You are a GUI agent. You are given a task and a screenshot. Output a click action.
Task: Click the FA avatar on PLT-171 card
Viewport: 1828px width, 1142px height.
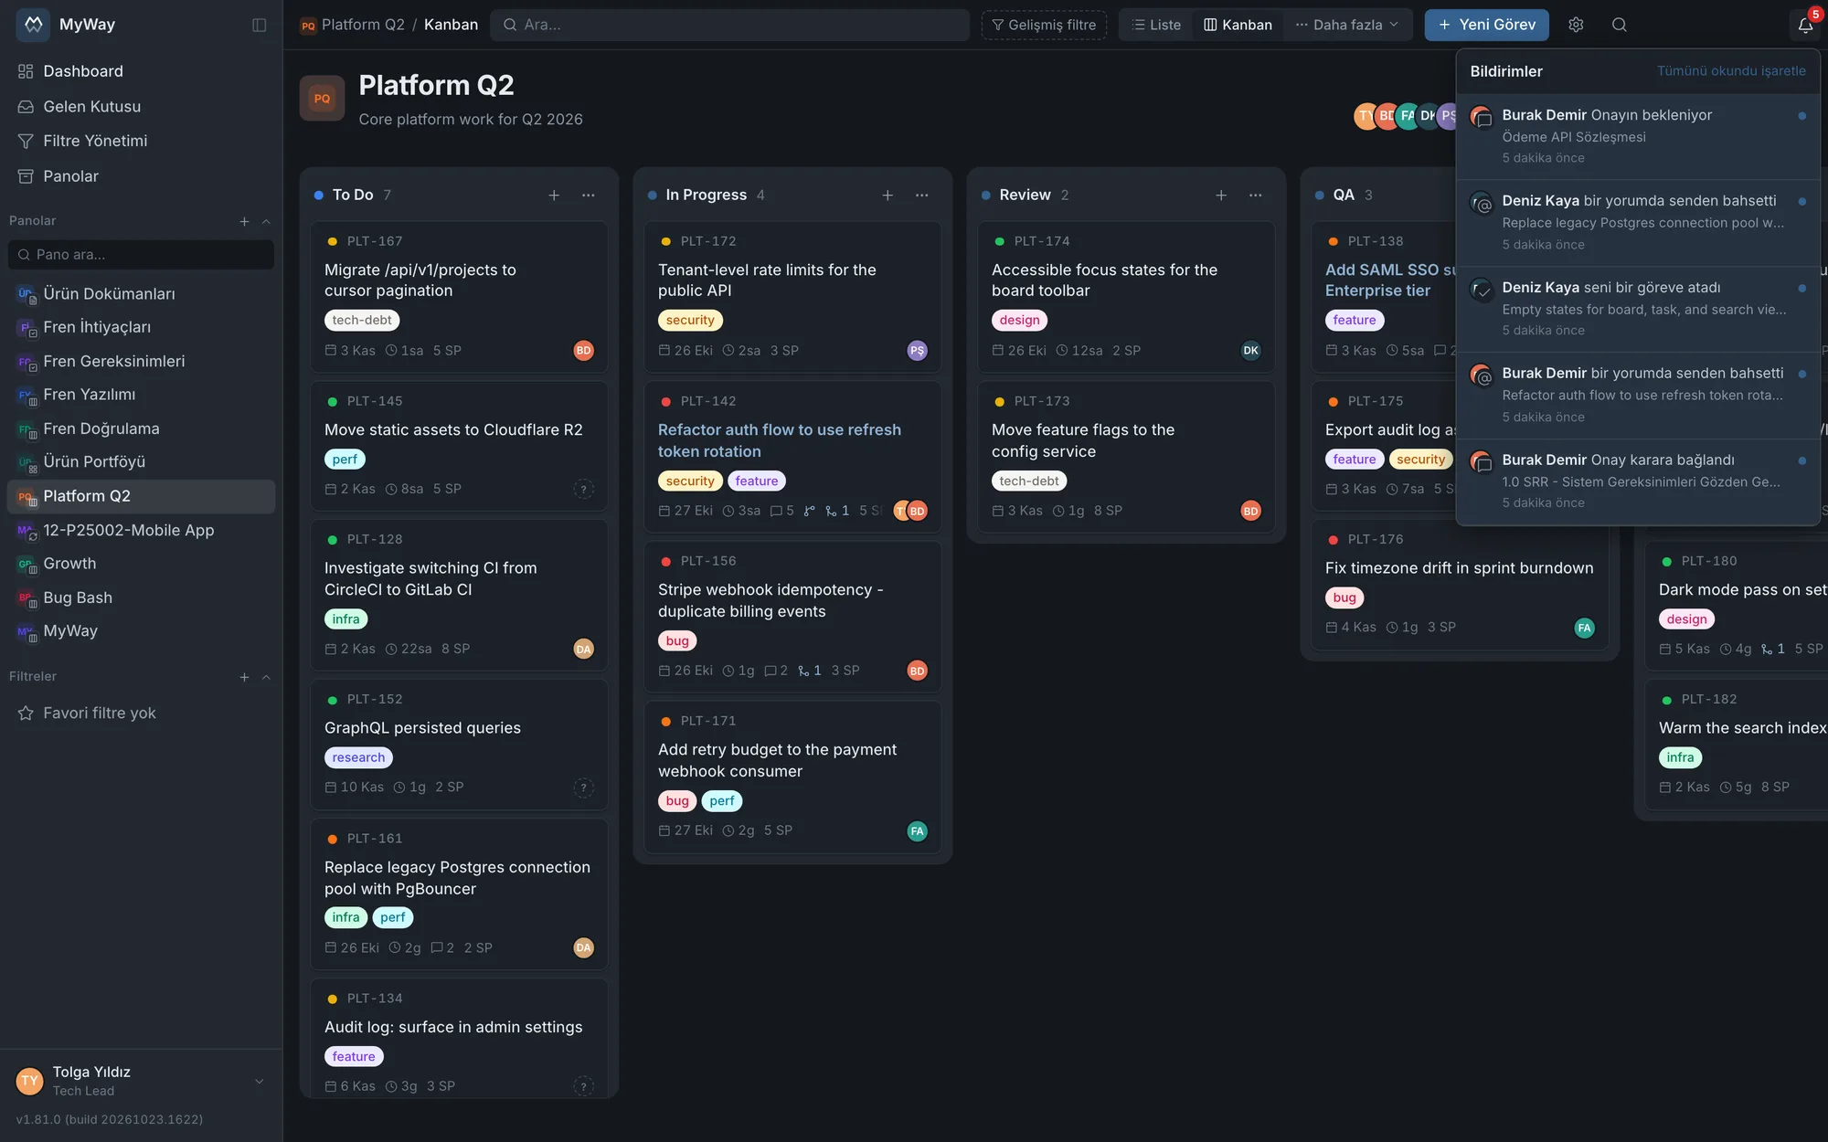pyautogui.click(x=917, y=830)
